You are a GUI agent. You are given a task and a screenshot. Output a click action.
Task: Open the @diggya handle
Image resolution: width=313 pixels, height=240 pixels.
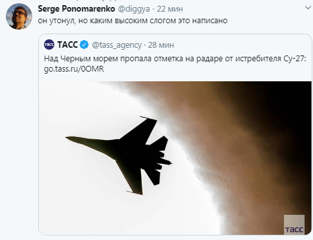[134, 9]
